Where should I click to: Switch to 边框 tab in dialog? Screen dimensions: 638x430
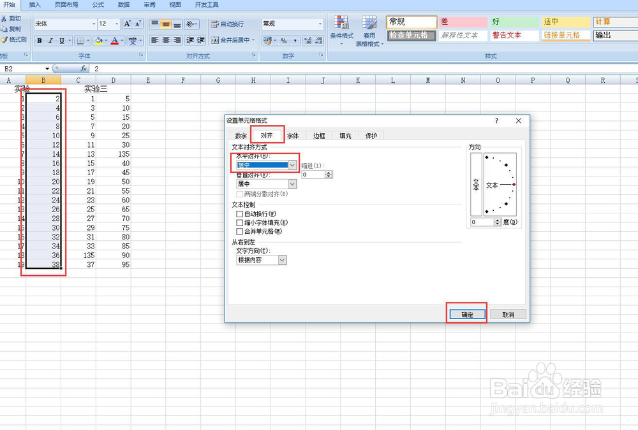tap(319, 136)
